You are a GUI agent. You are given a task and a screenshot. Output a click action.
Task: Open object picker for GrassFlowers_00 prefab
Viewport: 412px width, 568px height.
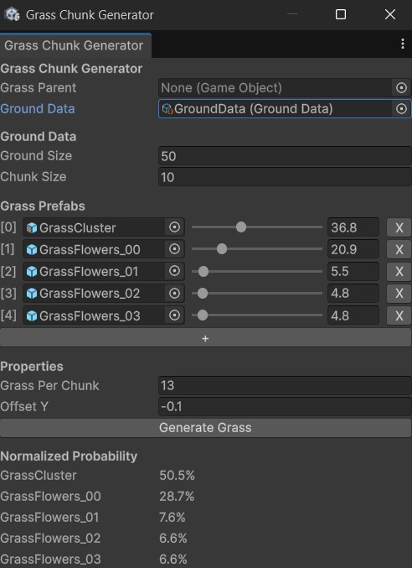point(174,249)
